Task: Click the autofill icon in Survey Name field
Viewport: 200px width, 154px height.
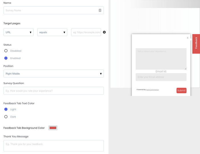Action: 100,10
